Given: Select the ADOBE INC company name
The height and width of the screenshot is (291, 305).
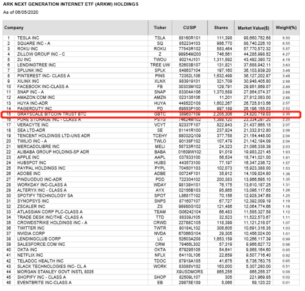Looking at the screenshot, I should tap(29, 173).
